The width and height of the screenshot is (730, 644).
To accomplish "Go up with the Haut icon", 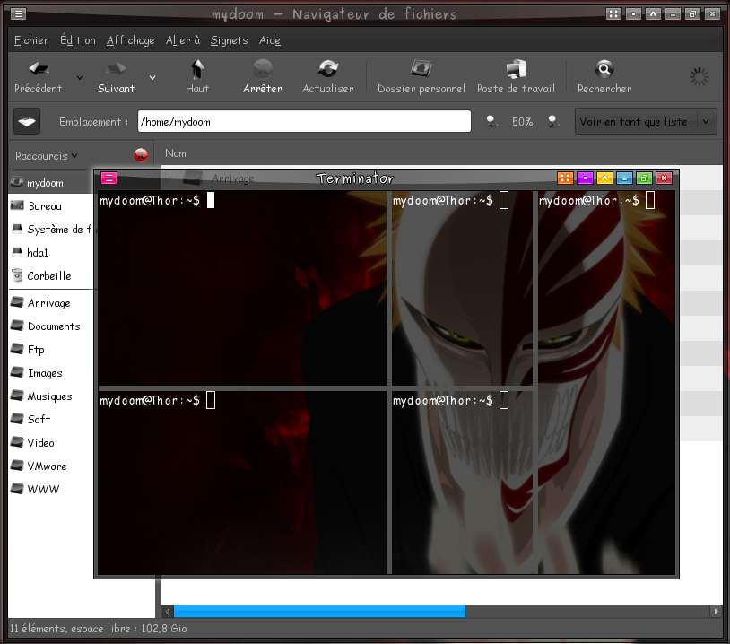I will pyautogui.click(x=197, y=69).
